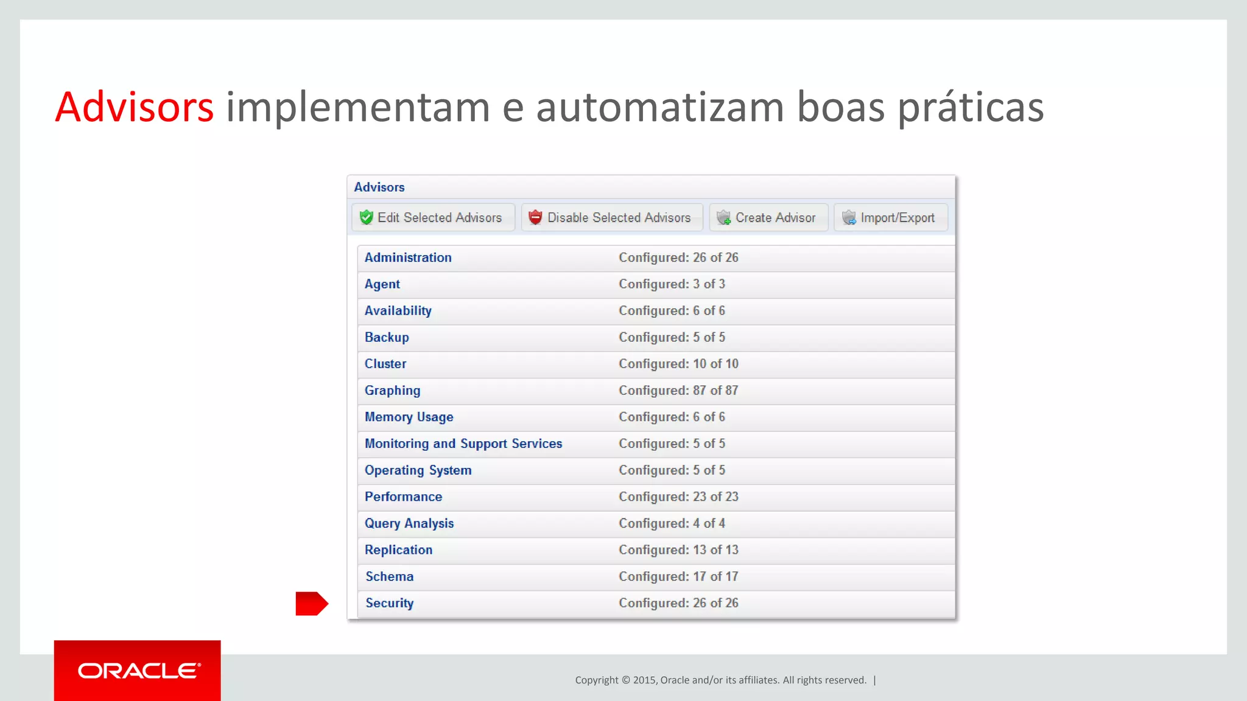The height and width of the screenshot is (701, 1247).
Task: Click 'Configured: 3 of 3' text
Action: (672, 284)
